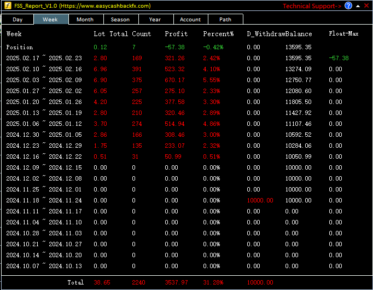Open the Path tab

tap(225, 20)
